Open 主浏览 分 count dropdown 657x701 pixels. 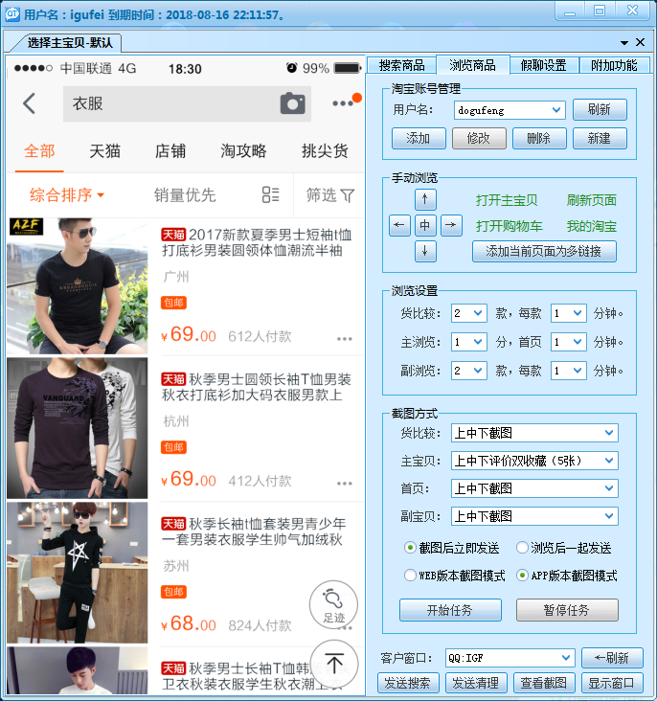click(x=478, y=342)
